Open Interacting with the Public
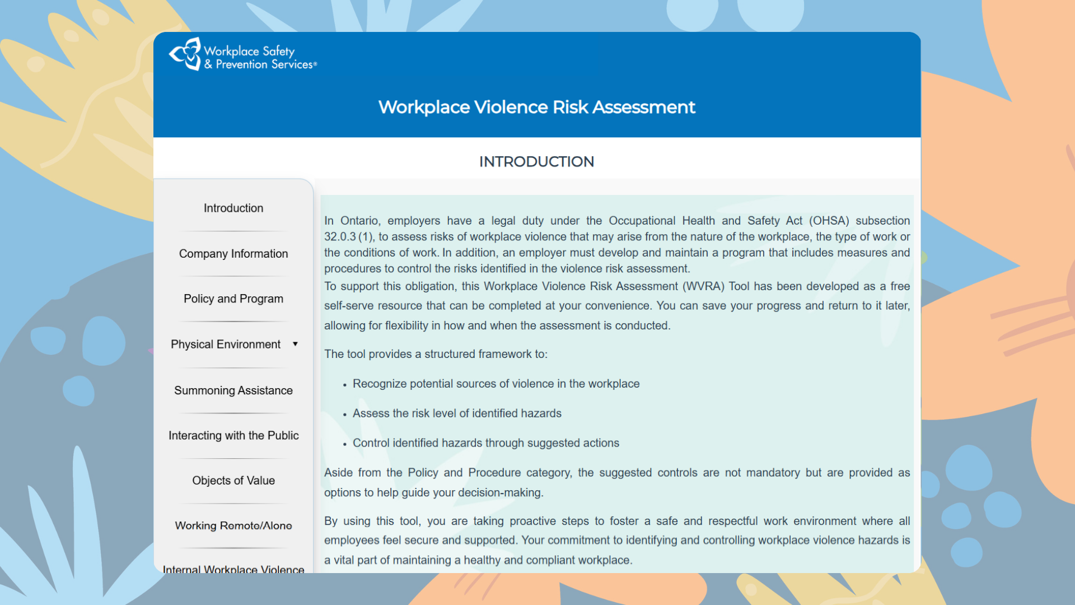The image size is (1075, 605). 233,435
